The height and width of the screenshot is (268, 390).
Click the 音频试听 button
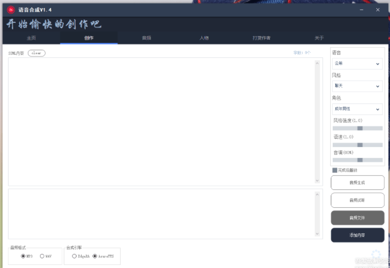[358, 200]
